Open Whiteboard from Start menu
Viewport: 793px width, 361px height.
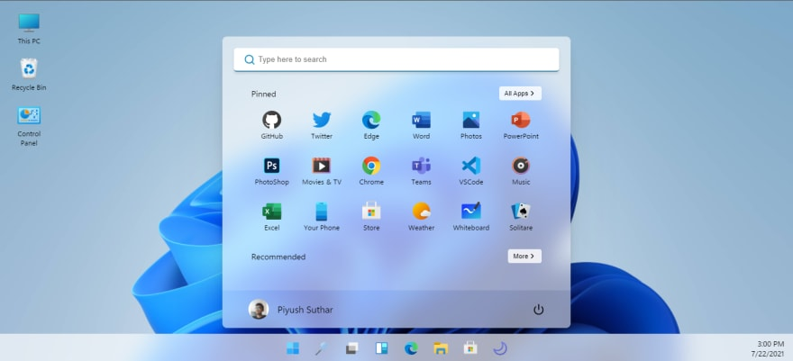(470, 217)
